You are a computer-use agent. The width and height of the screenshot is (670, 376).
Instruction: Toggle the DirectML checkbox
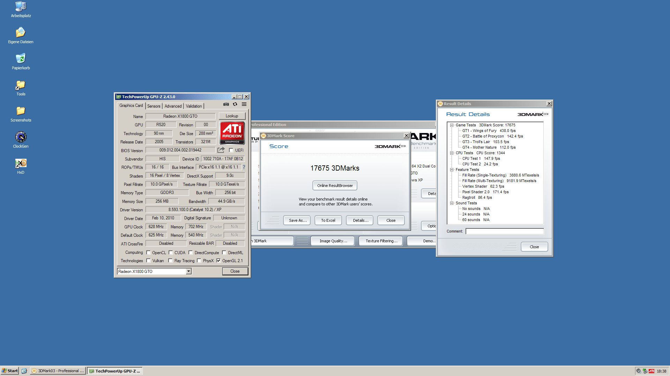tap(224, 253)
